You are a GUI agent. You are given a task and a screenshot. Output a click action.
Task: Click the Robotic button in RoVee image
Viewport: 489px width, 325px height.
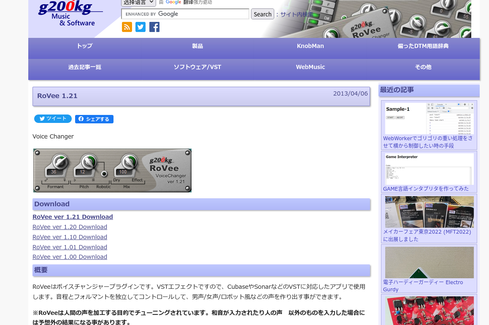[x=104, y=174]
